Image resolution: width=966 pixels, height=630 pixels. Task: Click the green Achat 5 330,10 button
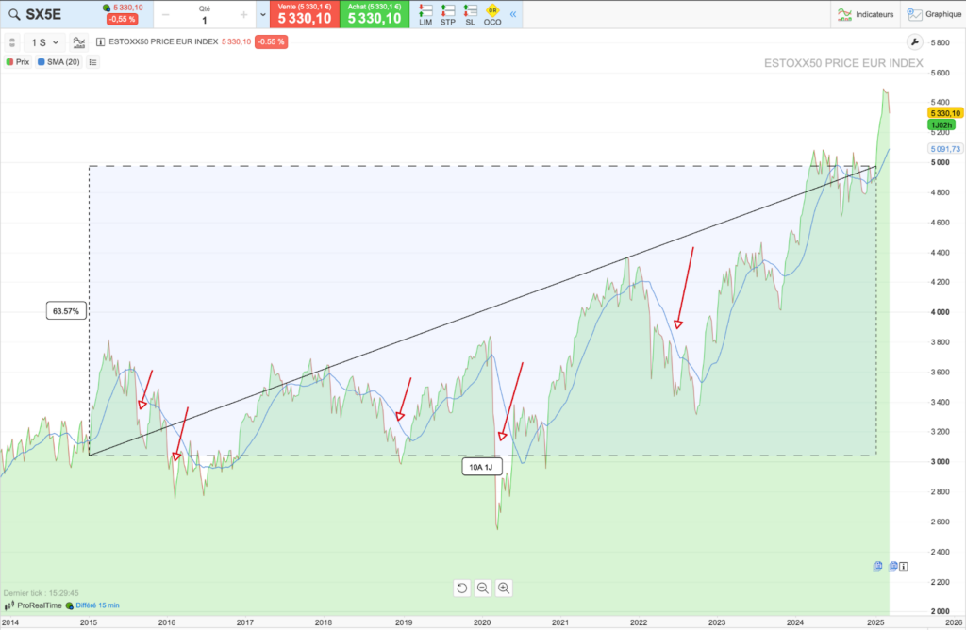pos(375,14)
